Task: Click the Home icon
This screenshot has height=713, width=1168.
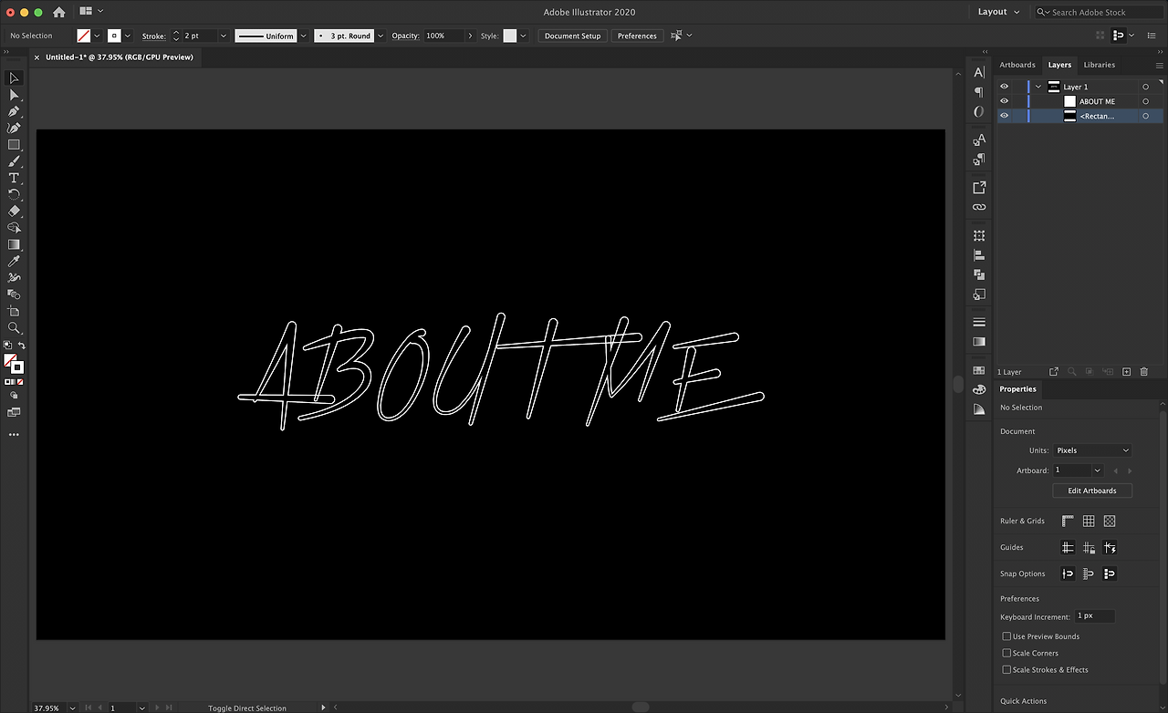Action: pos(59,12)
